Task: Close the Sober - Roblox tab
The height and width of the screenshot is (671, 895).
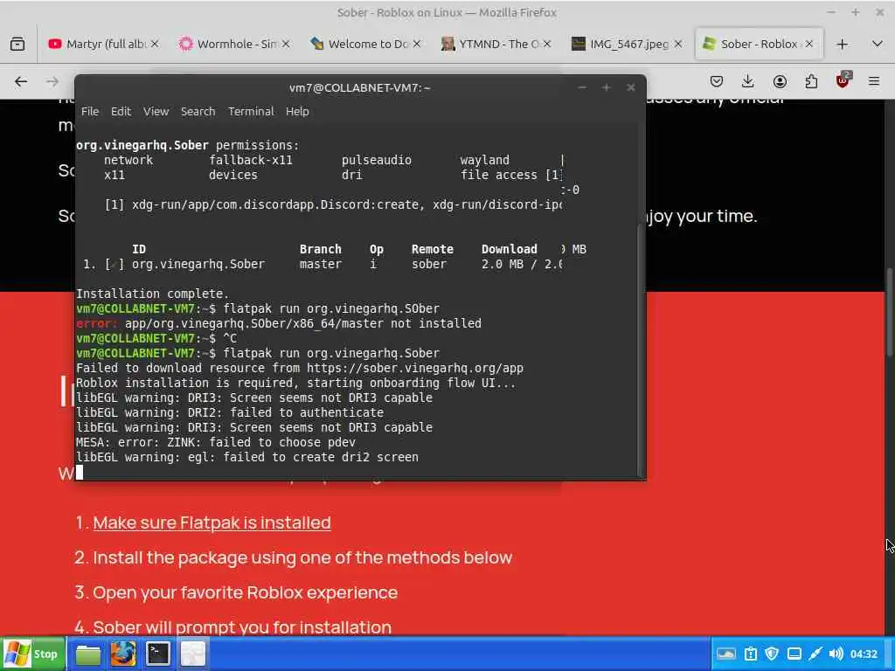Action: click(808, 44)
